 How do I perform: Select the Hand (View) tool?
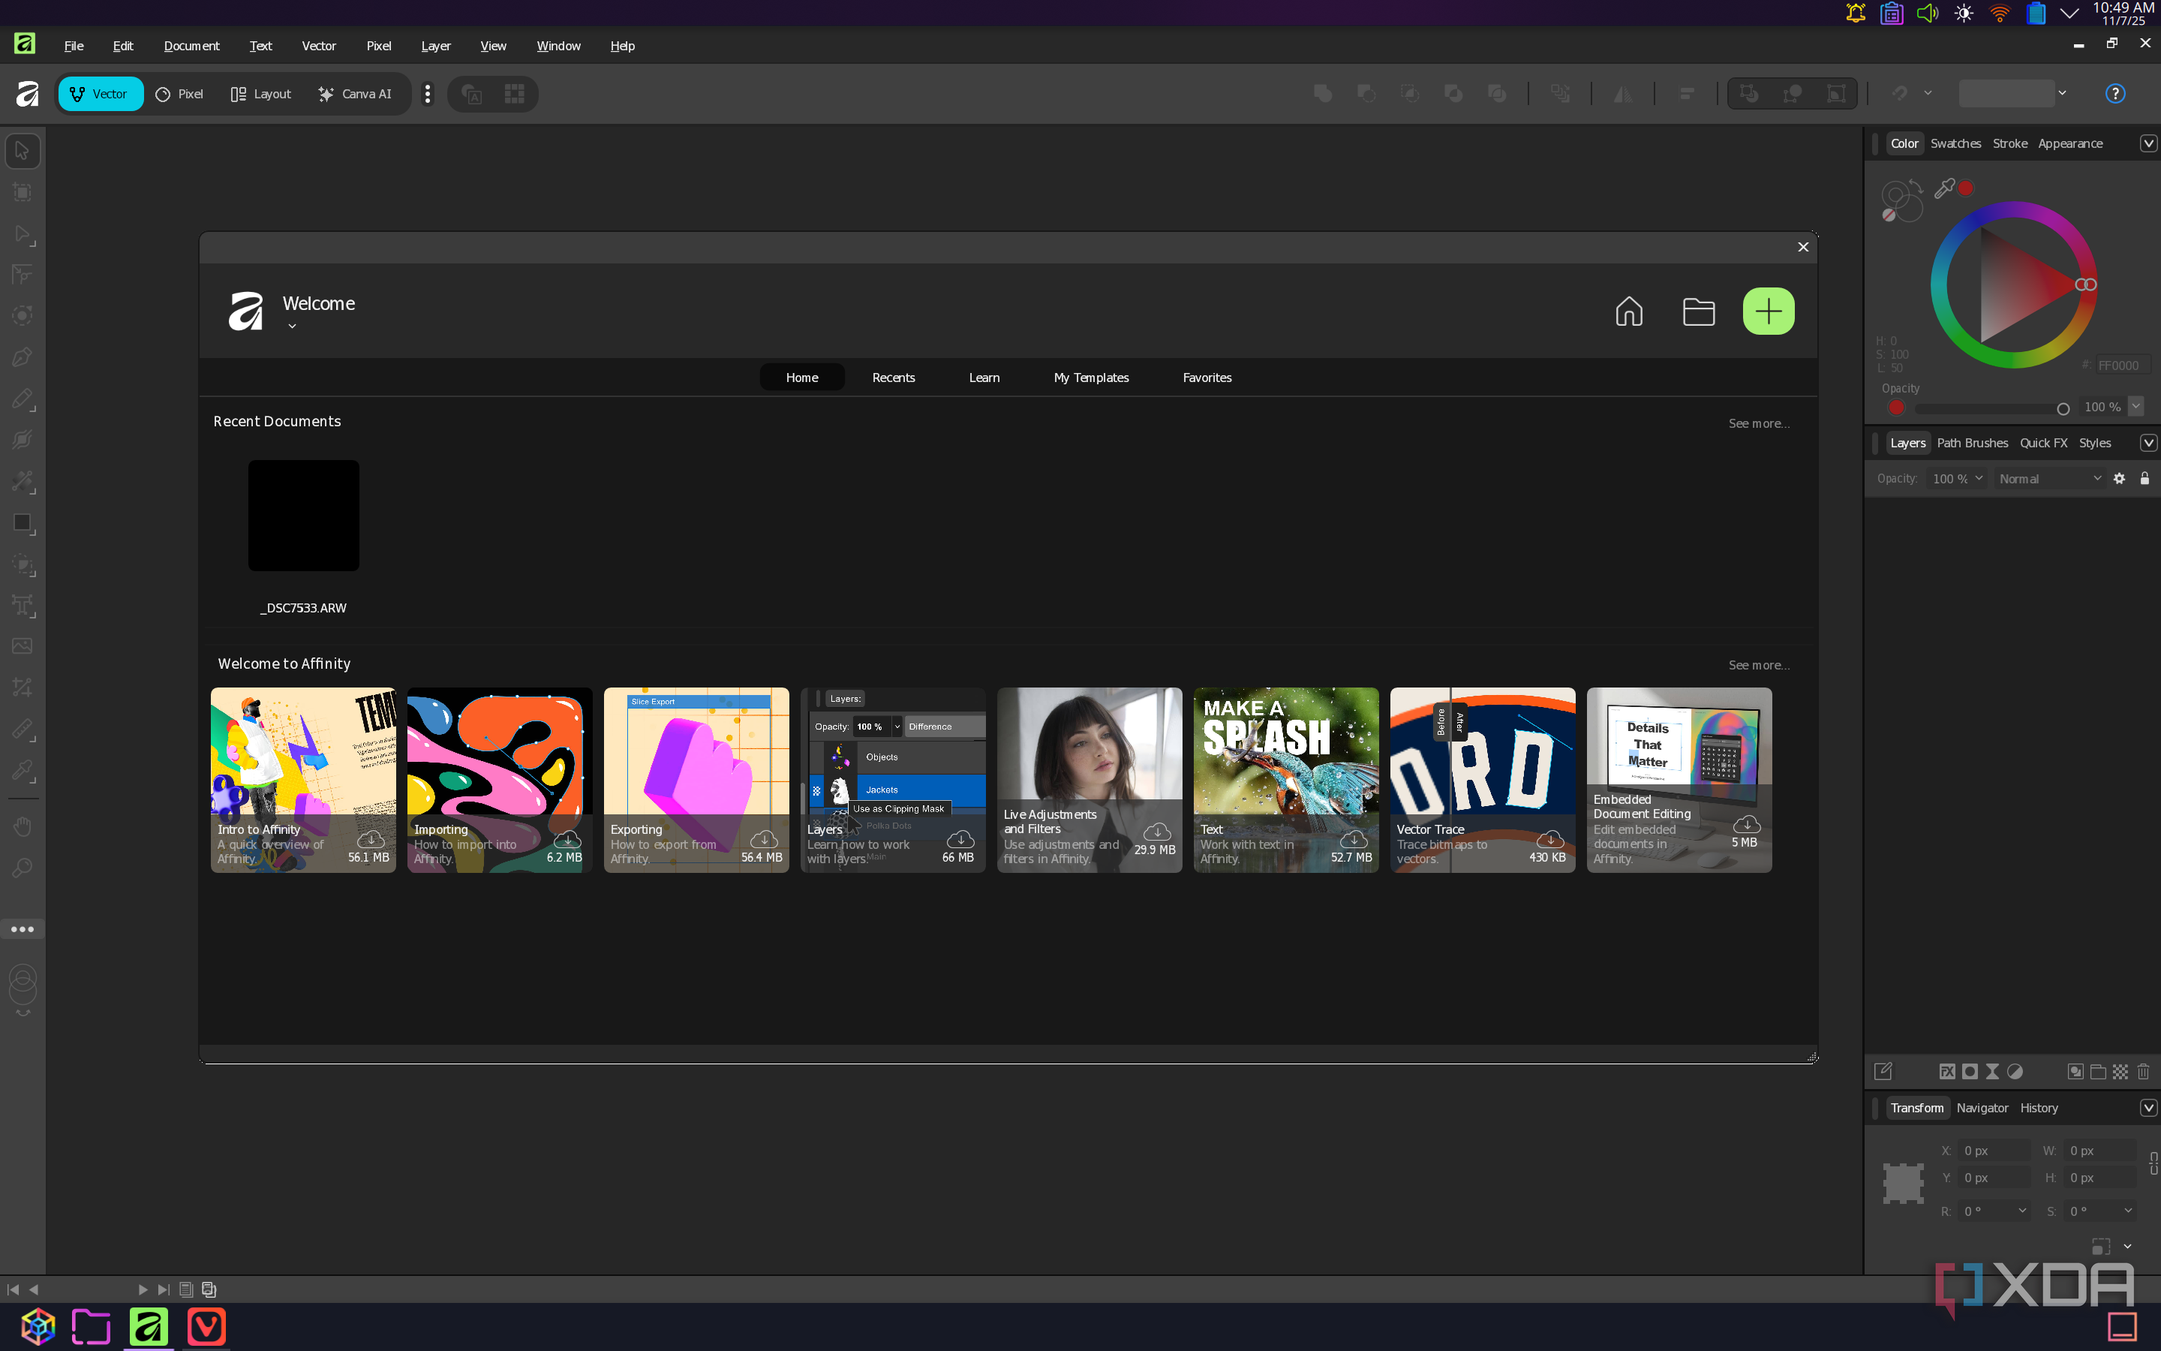23,826
